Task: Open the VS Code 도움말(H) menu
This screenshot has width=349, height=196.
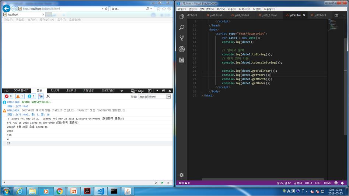Action: tap(269, 9)
